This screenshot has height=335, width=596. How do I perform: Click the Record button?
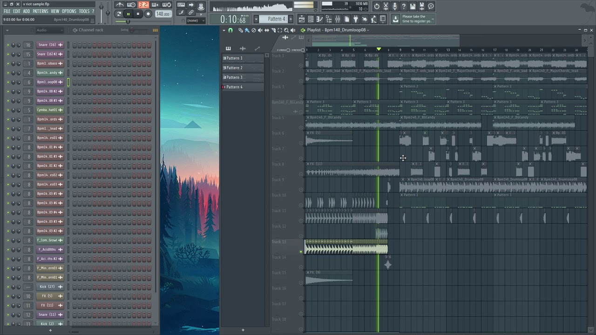pos(148,14)
